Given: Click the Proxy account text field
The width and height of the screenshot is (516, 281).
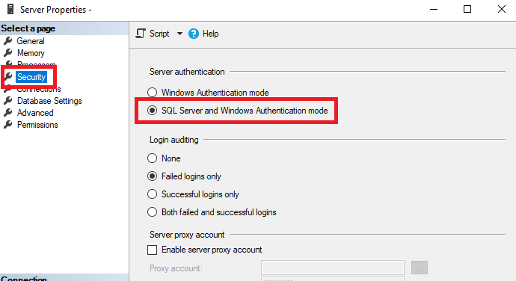Looking at the screenshot, I should coord(333,268).
